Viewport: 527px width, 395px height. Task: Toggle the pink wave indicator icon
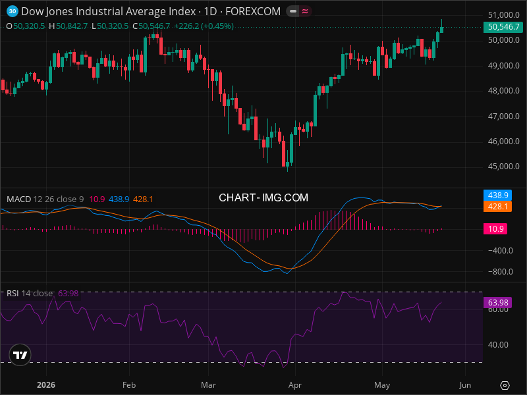tap(305, 11)
